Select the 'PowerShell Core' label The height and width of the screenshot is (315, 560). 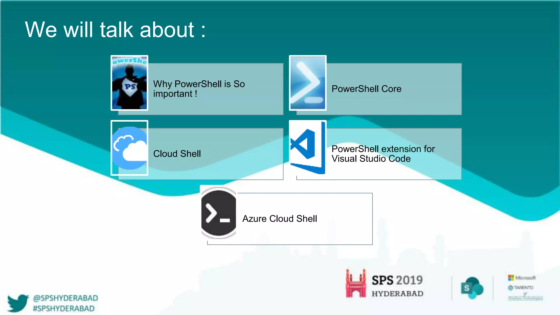pyautogui.click(x=366, y=89)
